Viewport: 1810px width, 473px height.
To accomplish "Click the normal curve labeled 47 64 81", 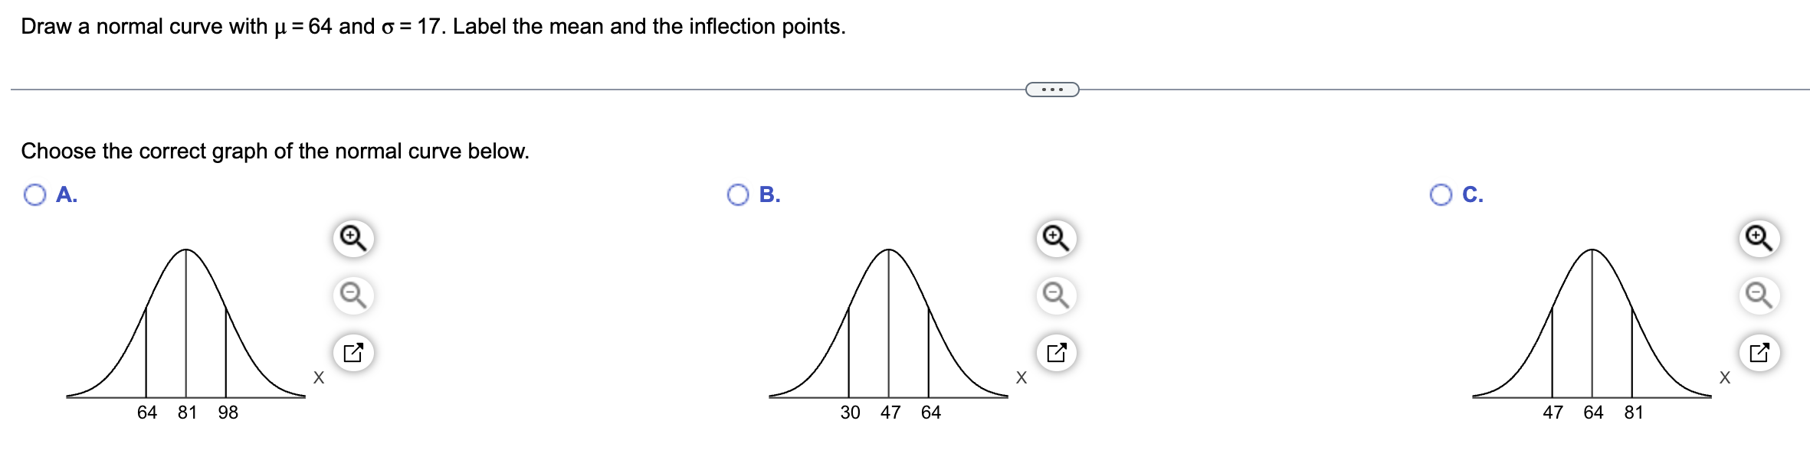I will click(1590, 321).
